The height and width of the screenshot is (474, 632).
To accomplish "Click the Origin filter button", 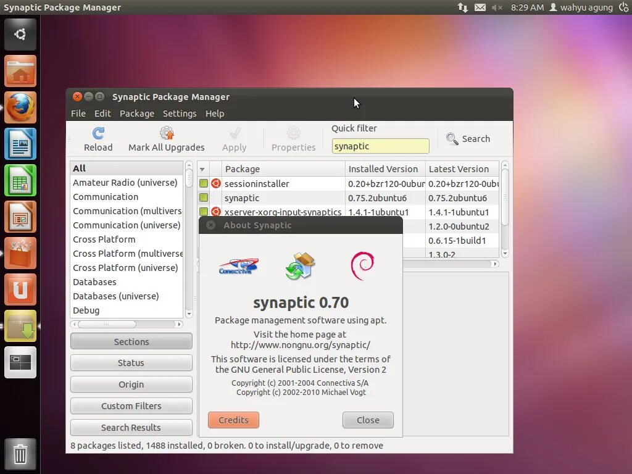I will coord(131,384).
